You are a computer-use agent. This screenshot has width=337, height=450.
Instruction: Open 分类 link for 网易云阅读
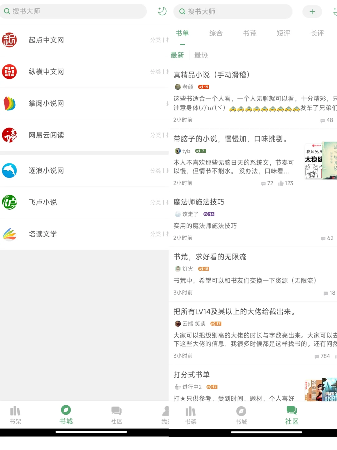pos(155,135)
